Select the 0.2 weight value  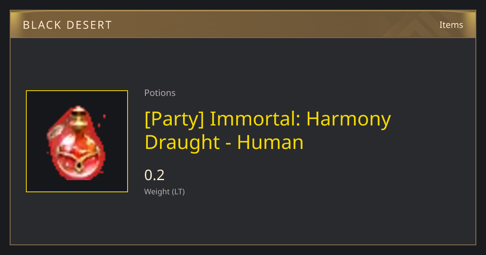click(154, 175)
